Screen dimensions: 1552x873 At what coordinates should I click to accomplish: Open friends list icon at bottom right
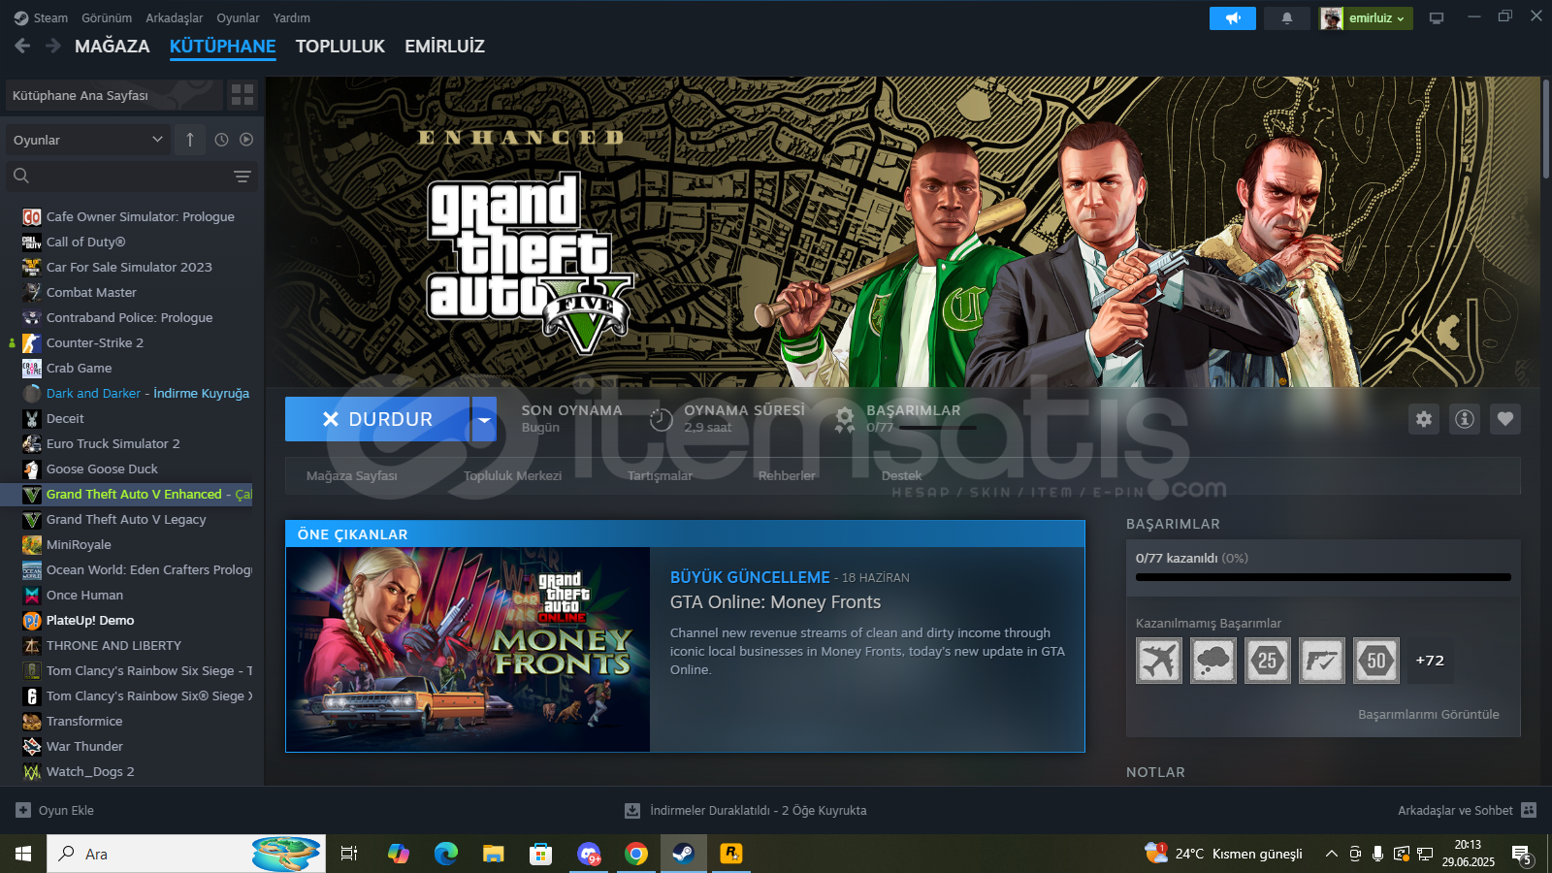[x=1529, y=810]
